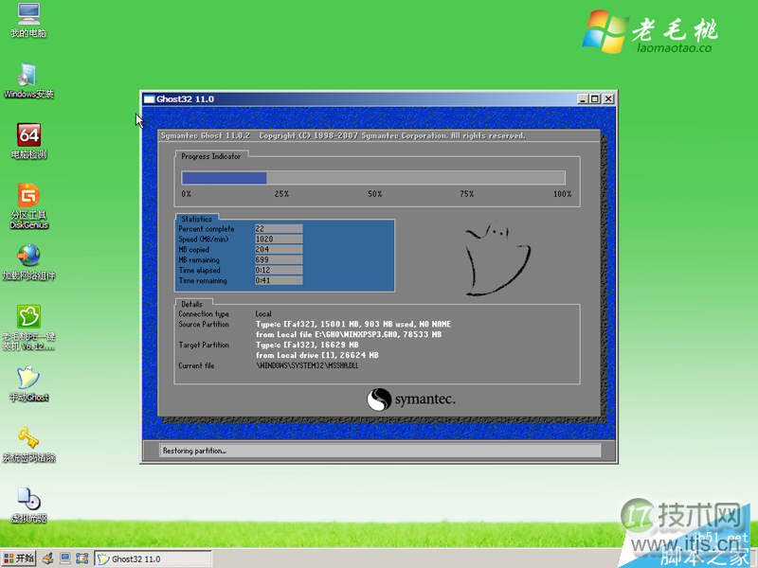This screenshot has height=568, width=758.
Task: Click the Details group label
Action: click(x=192, y=304)
